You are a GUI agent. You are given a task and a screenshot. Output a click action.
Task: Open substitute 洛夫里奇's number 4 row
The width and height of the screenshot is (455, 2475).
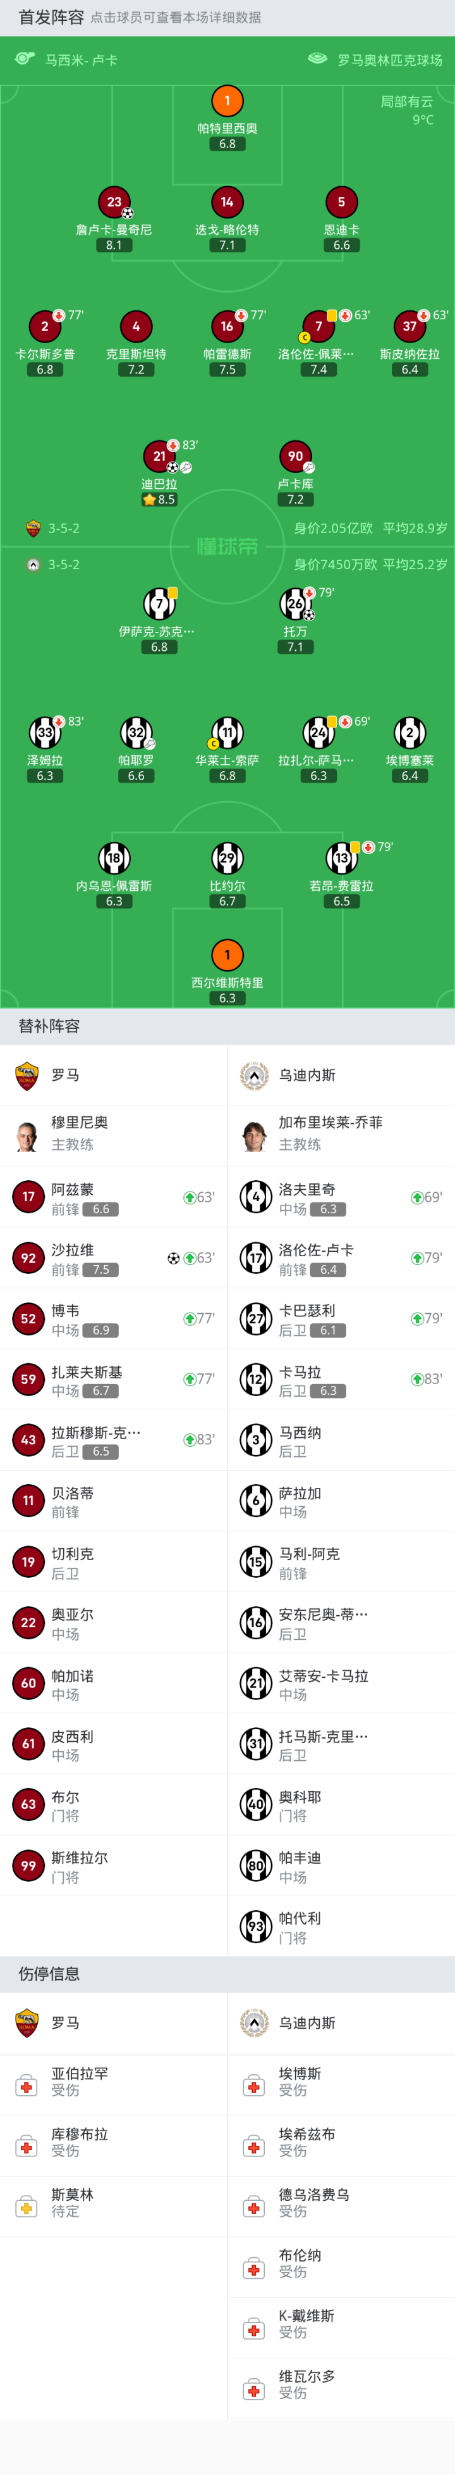(x=341, y=1197)
